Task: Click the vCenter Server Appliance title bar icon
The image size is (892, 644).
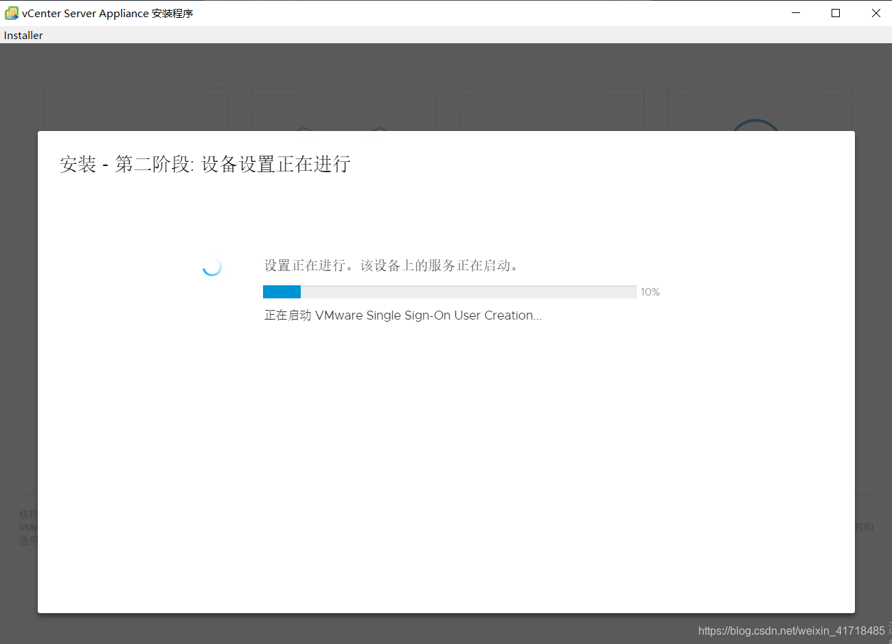Action: click(x=12, y=13)
